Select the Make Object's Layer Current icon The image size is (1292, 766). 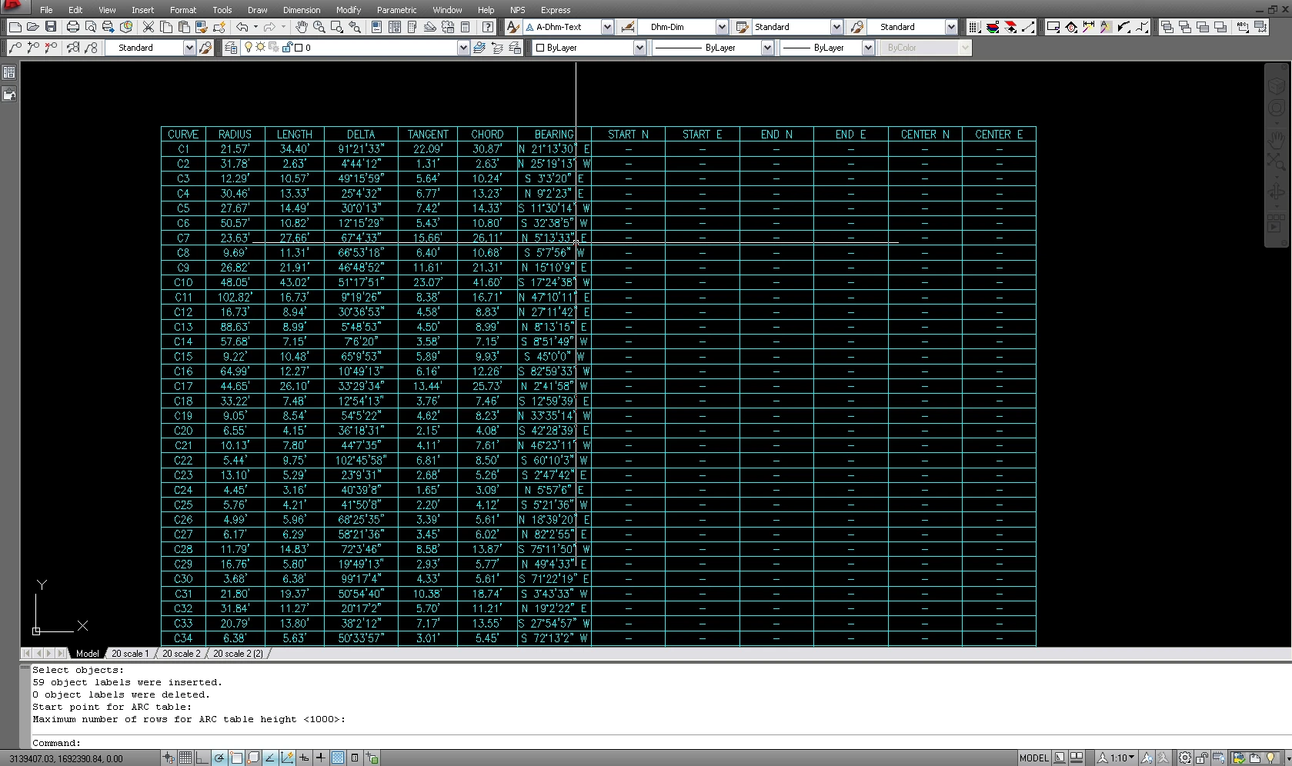click(x=479, y=48)
